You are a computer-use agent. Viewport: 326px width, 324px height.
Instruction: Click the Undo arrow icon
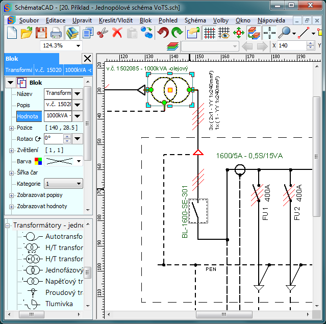163,33
